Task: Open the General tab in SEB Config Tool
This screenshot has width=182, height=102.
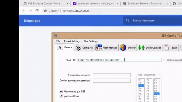Action: [65, 47]
